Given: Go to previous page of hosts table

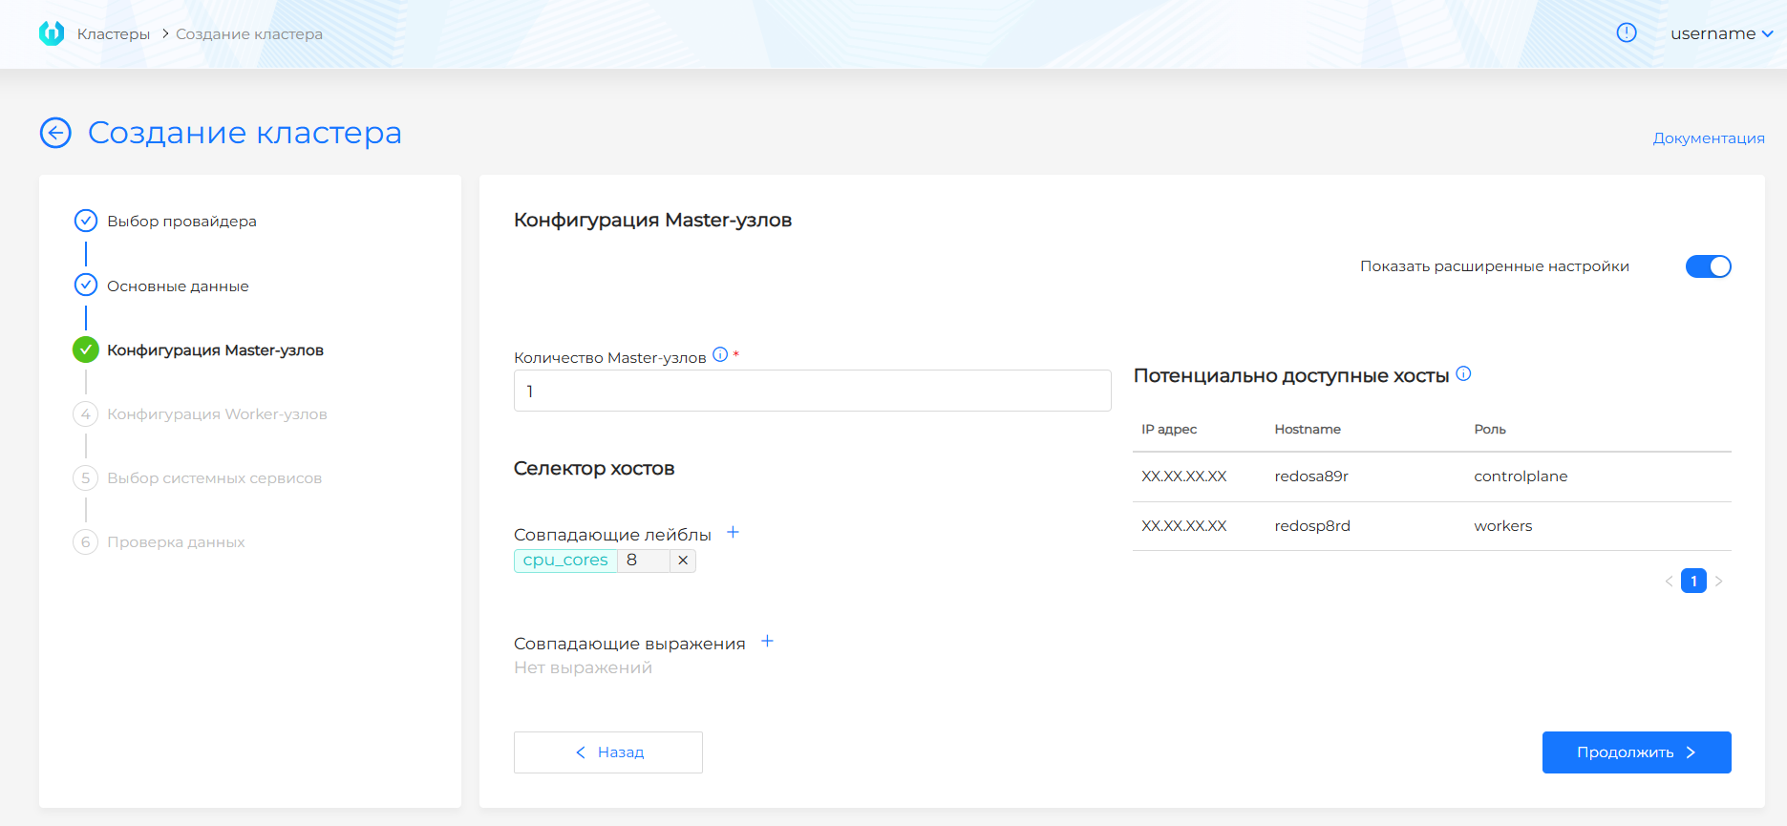Looking at the screenshot, I should click(x=1669, y=581).
